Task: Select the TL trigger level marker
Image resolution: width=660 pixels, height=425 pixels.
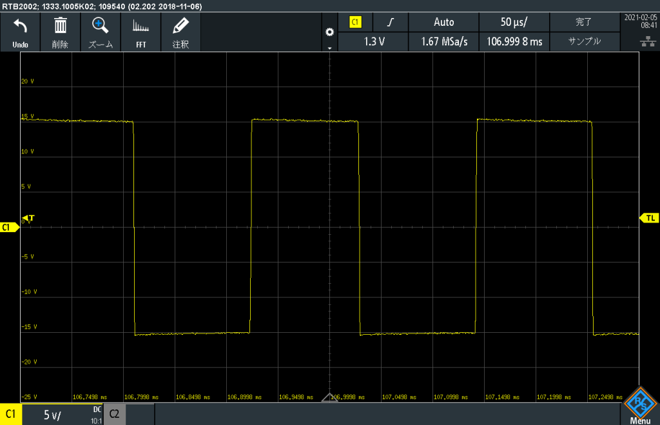Action: 649,218
